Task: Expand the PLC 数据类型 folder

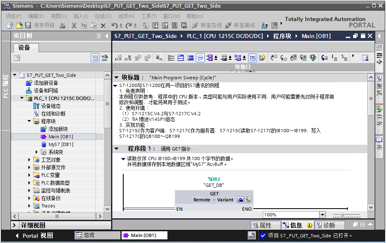Action: [29, 183]
